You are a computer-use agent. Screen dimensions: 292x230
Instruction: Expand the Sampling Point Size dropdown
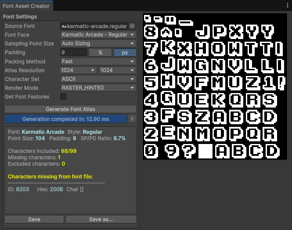[98, 43]
